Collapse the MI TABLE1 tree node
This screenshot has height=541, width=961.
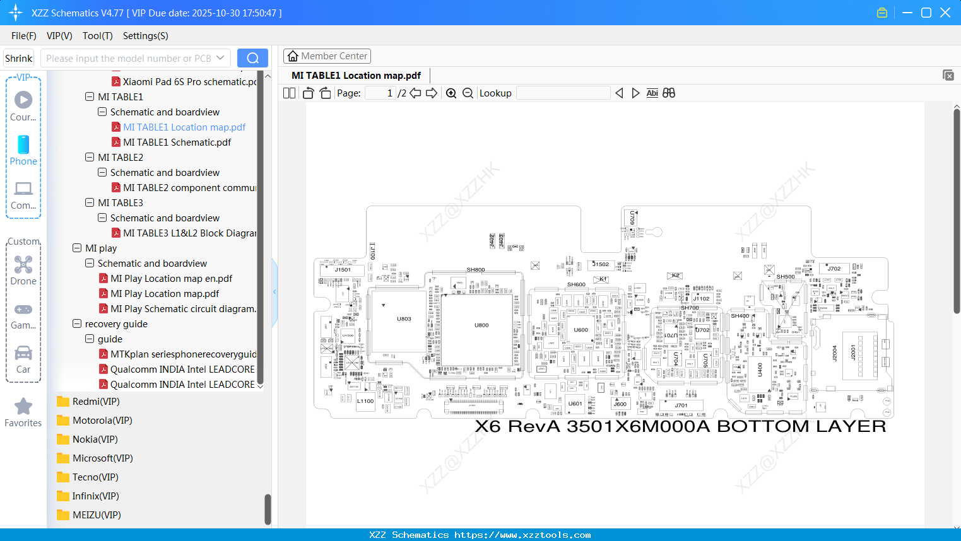[89, 96]
